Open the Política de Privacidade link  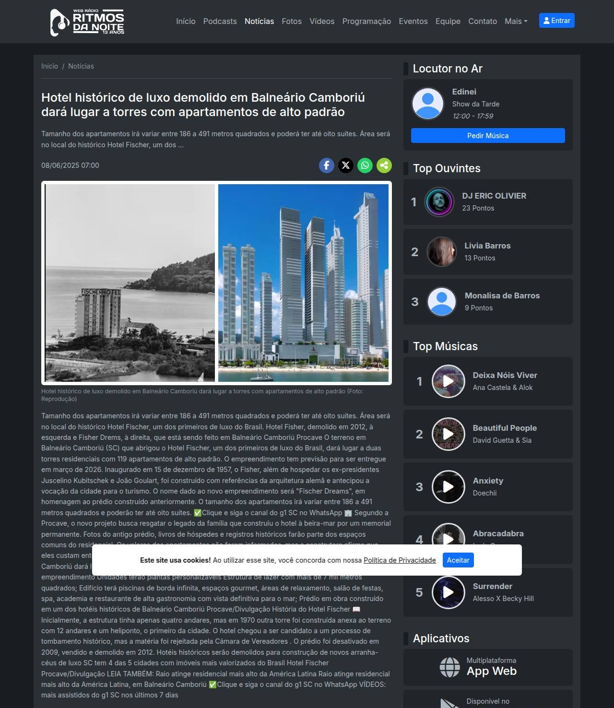tap(400, 560)
